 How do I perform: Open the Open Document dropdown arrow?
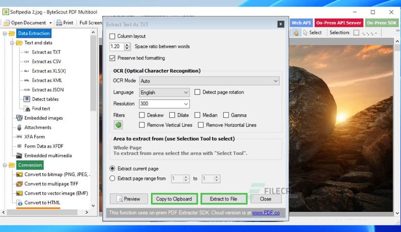(50, 23)
